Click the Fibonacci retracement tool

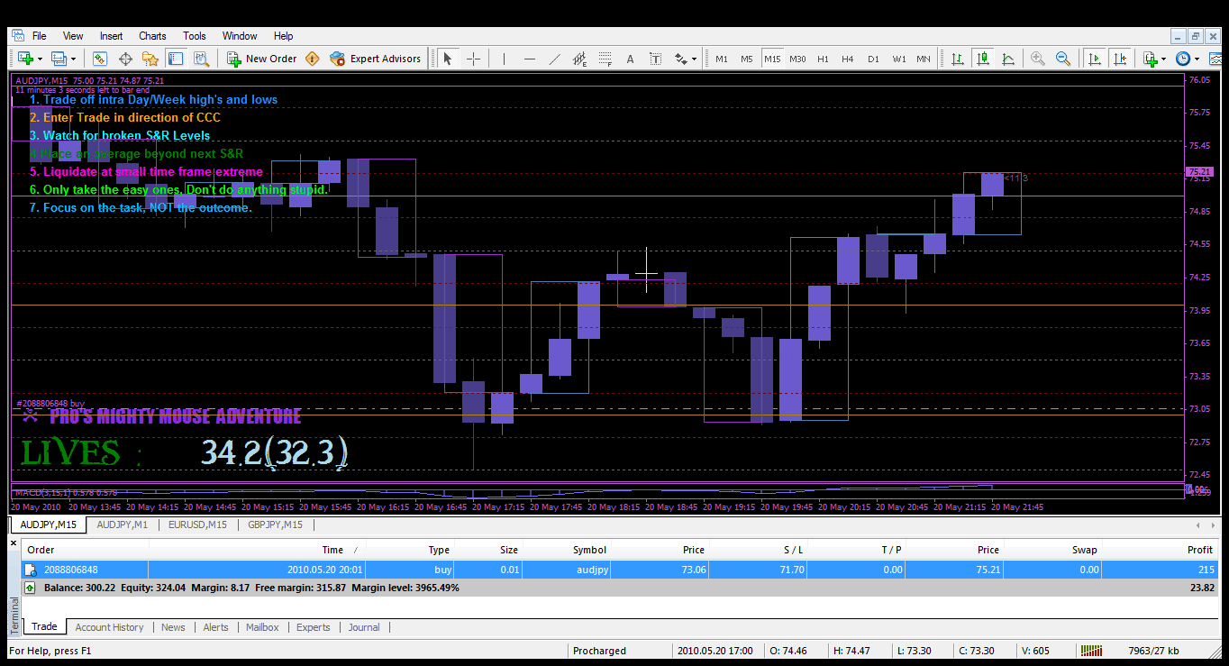[605, 59]
